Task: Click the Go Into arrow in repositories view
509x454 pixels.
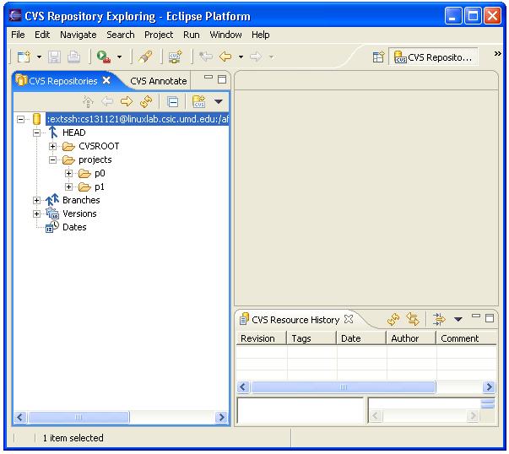Action: pyautogui.click(x=127, y=101)
